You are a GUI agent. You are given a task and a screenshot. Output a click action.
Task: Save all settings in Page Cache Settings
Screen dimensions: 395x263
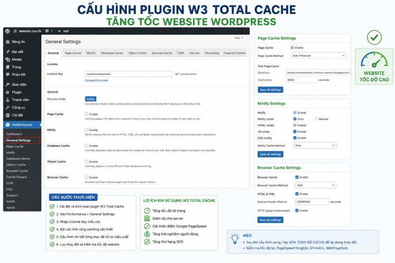[x=270, y=90]
